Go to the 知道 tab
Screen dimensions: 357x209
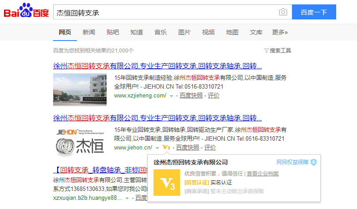pos(137,32)
